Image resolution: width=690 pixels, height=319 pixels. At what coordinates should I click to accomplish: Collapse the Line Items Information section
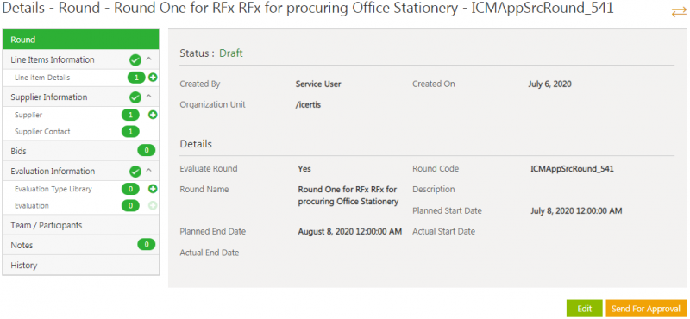[148, 59]
